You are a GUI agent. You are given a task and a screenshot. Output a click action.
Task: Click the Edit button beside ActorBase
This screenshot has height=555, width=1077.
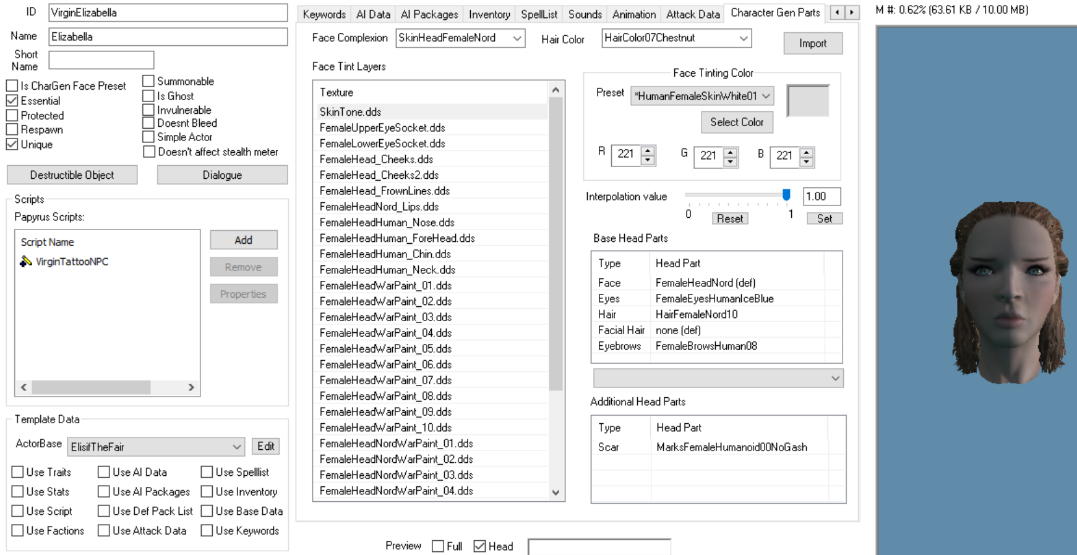266,446
